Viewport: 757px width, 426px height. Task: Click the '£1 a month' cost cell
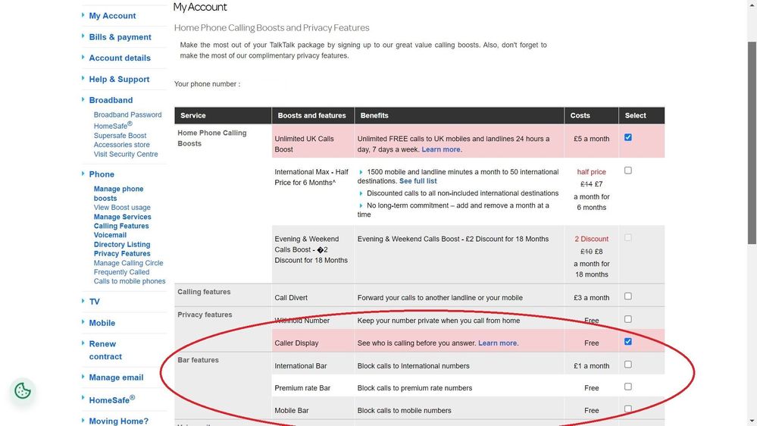pos(591,365)
